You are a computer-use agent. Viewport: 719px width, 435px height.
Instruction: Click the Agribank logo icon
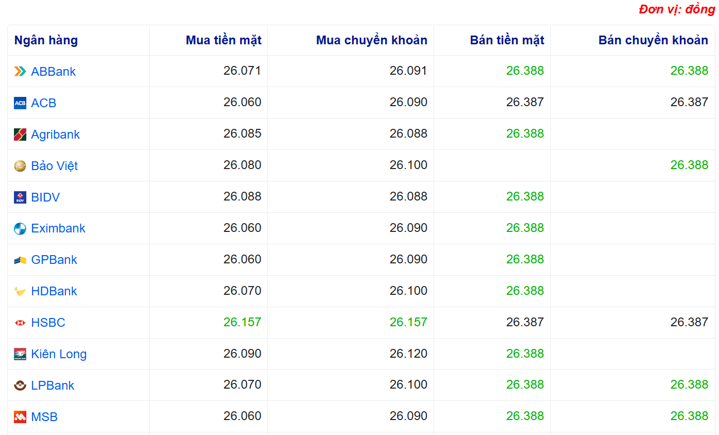[20, 135]
